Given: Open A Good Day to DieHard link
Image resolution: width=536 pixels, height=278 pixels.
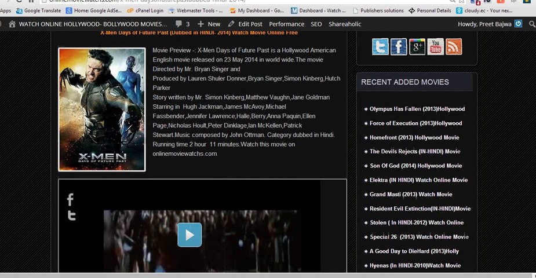Looking at the screenshot, I should point(414,251).
